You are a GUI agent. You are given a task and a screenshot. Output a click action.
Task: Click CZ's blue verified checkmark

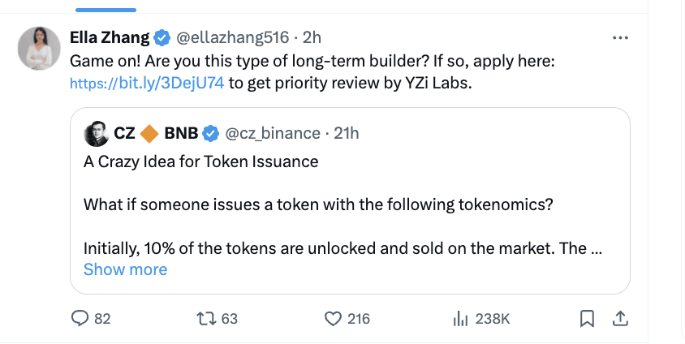(210, 133)
